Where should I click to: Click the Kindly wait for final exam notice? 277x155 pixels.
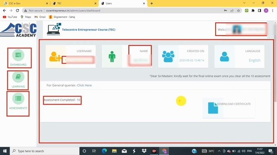210,76
